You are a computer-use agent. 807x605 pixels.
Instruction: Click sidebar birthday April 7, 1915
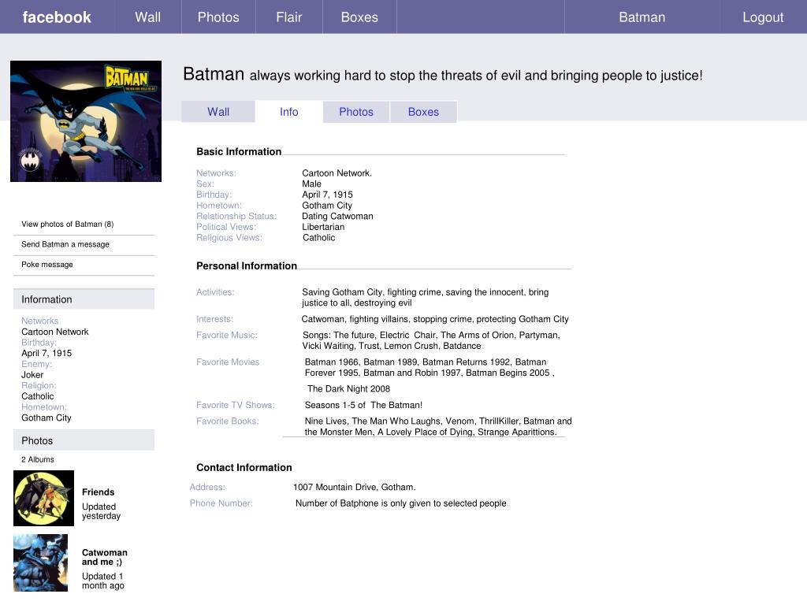tap(46, 353)
